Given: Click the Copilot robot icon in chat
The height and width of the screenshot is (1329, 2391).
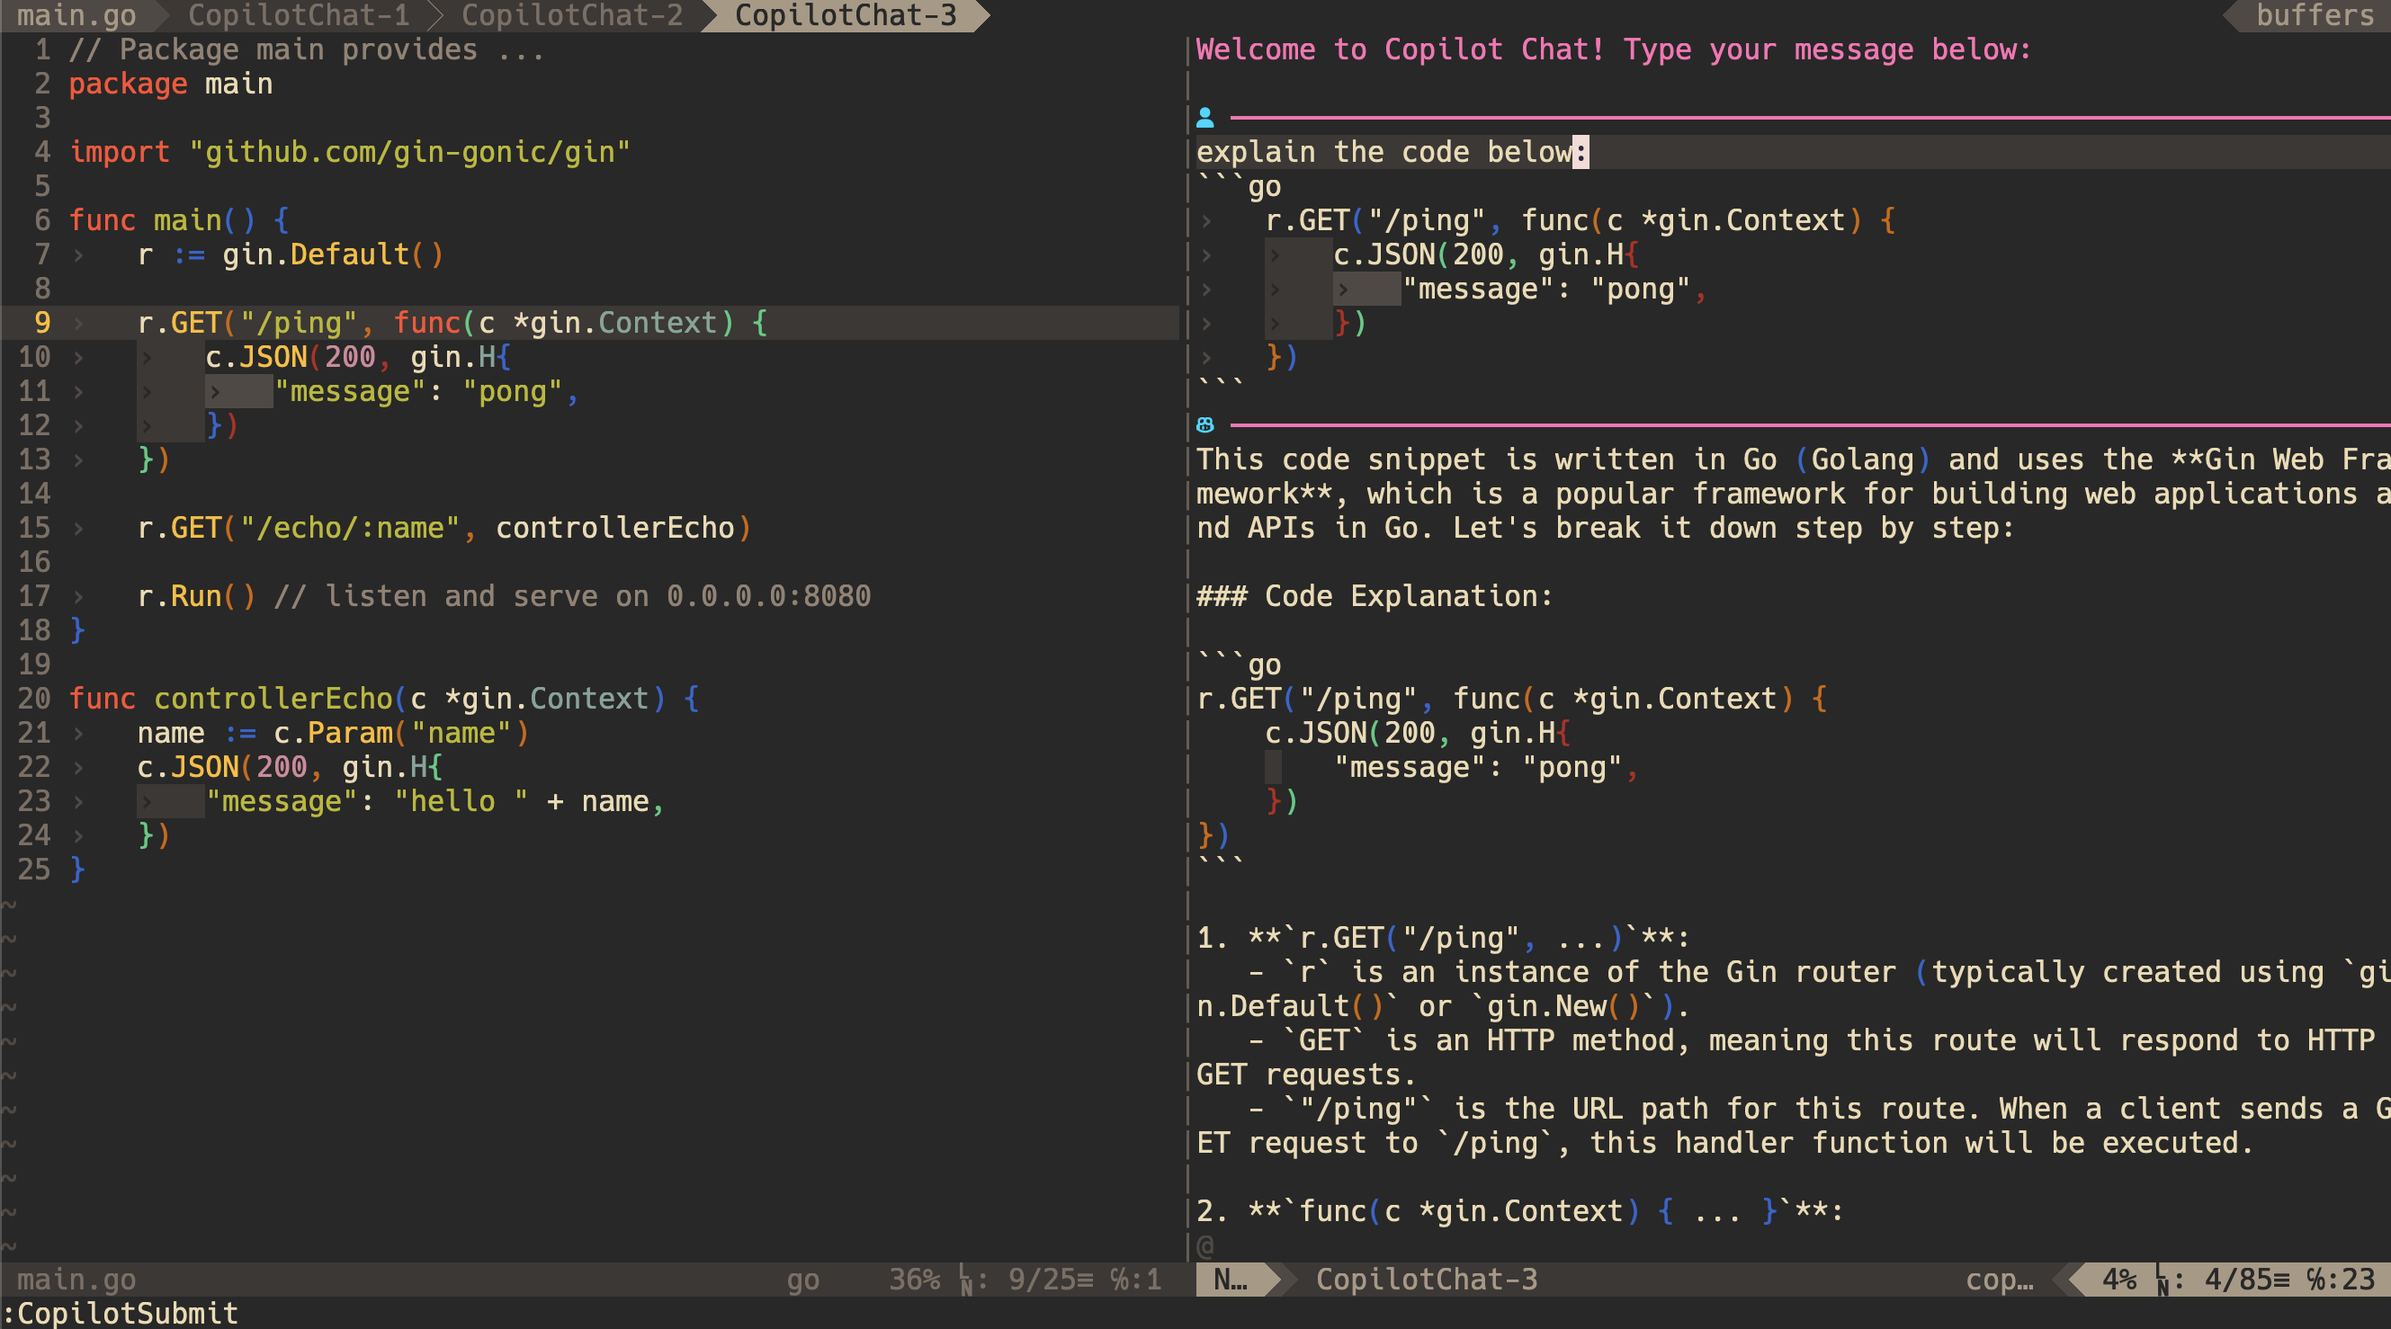Looking at the screenshot, I should point(1204,425).
